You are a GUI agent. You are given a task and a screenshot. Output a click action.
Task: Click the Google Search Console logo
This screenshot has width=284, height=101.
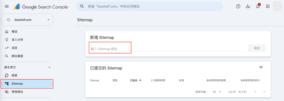click(40, 7)
